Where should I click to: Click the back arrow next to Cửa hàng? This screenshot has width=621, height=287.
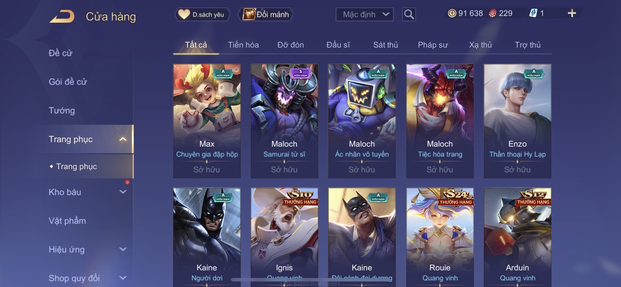62,16
